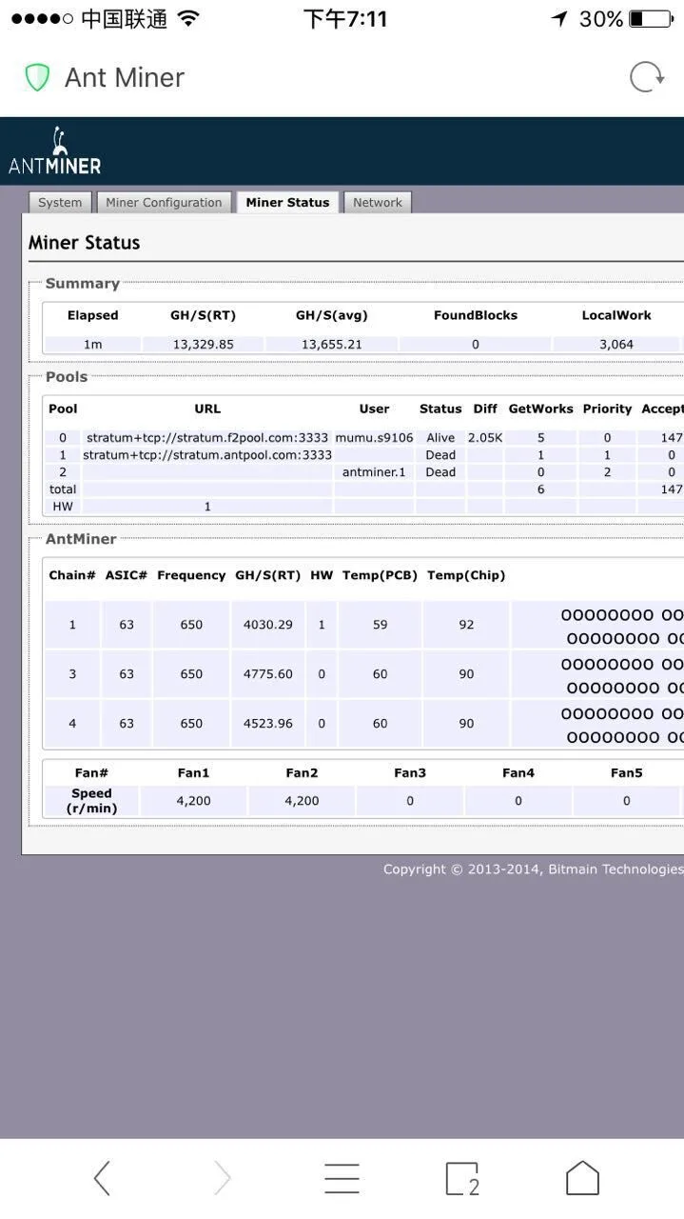Click the GetWorks column header

540,409
